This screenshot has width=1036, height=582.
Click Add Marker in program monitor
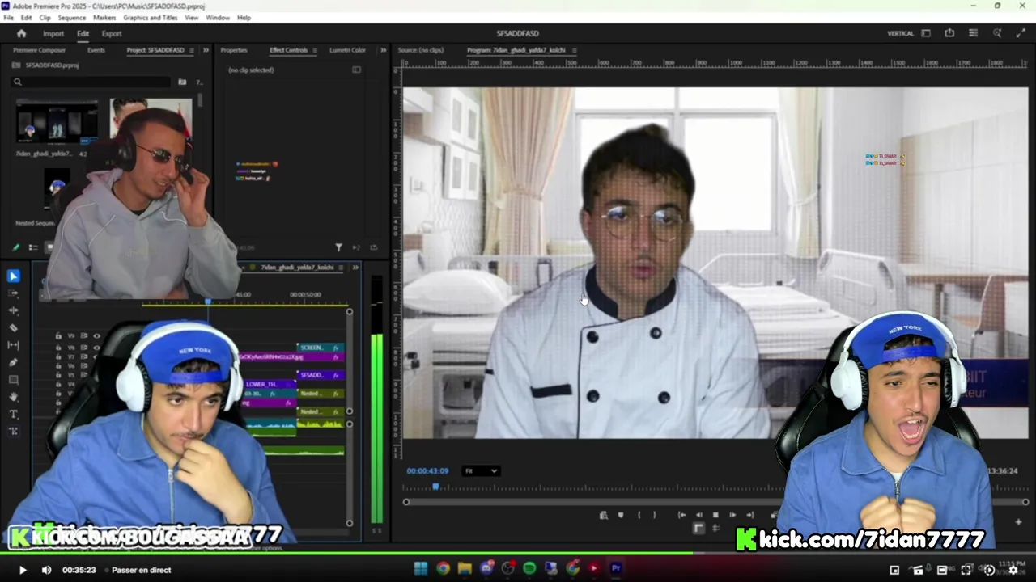[x=621, y=515]
